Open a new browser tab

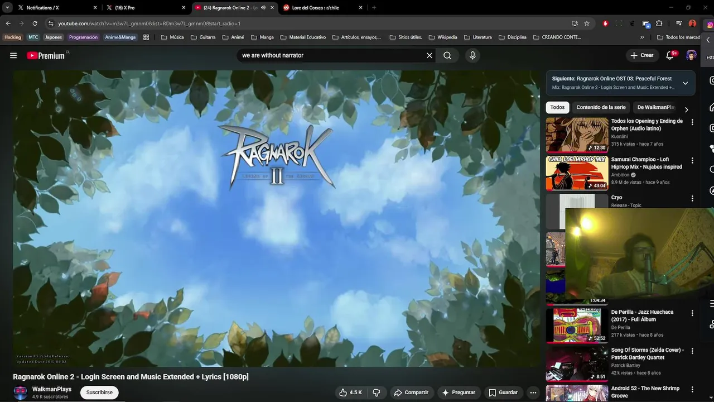[x=374, y=8]
